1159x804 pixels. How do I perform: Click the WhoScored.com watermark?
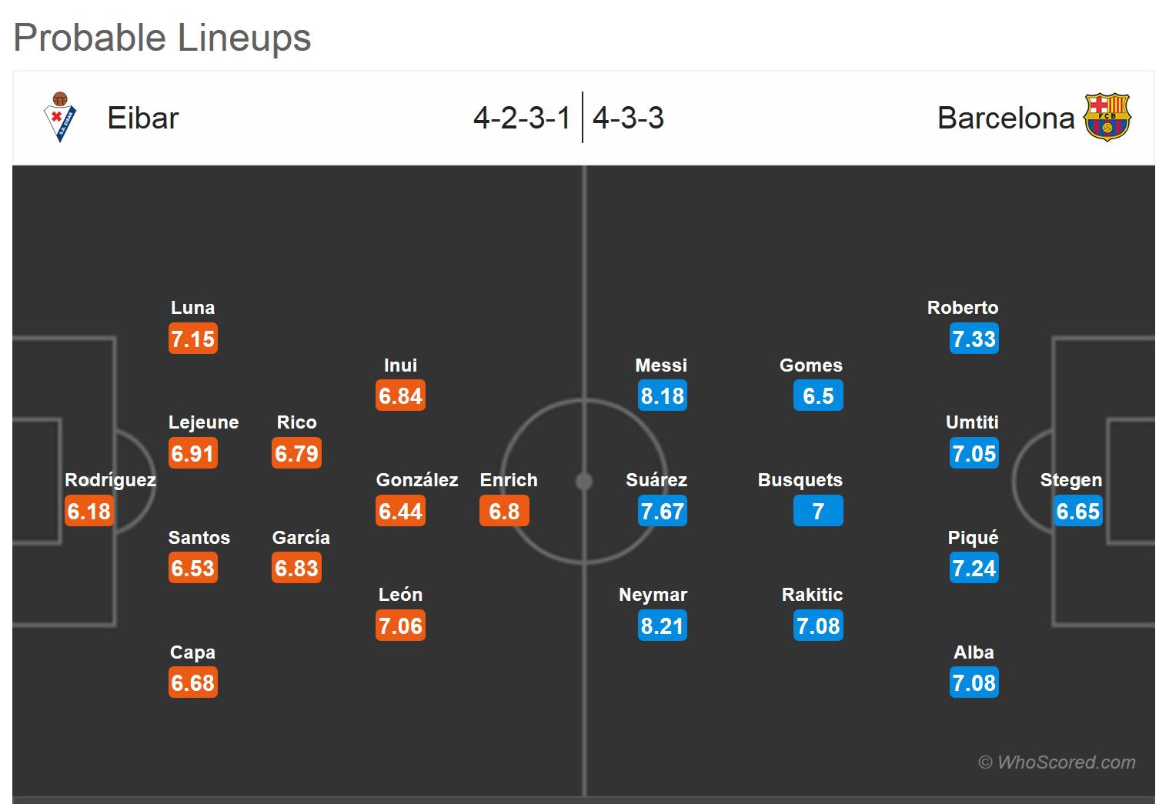(1057, 762)
